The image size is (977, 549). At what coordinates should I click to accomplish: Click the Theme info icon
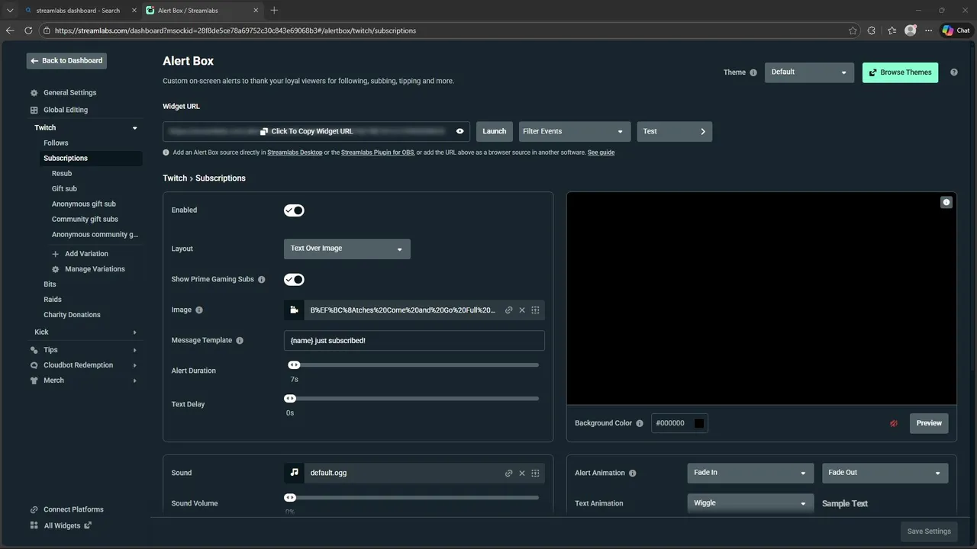point(753,72)
